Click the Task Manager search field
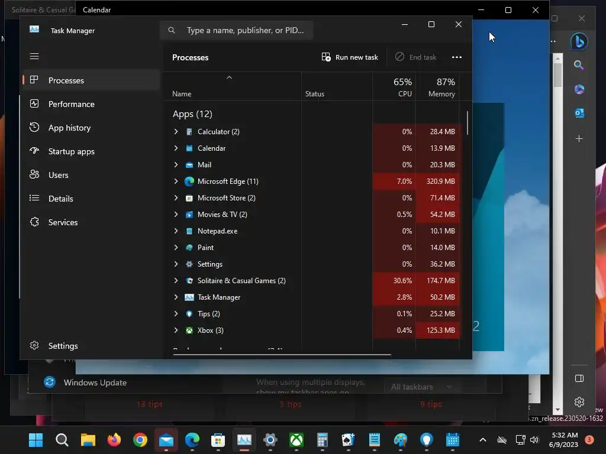 [x=236, y=30]
